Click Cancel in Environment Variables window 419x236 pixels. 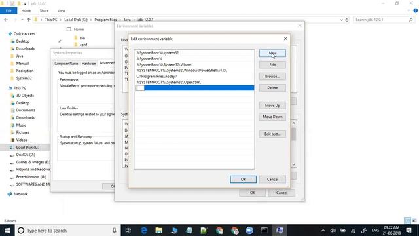click(x=282, y=193)
